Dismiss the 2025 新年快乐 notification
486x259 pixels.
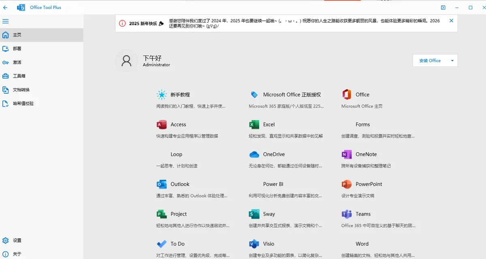click(x=452, y=21)
